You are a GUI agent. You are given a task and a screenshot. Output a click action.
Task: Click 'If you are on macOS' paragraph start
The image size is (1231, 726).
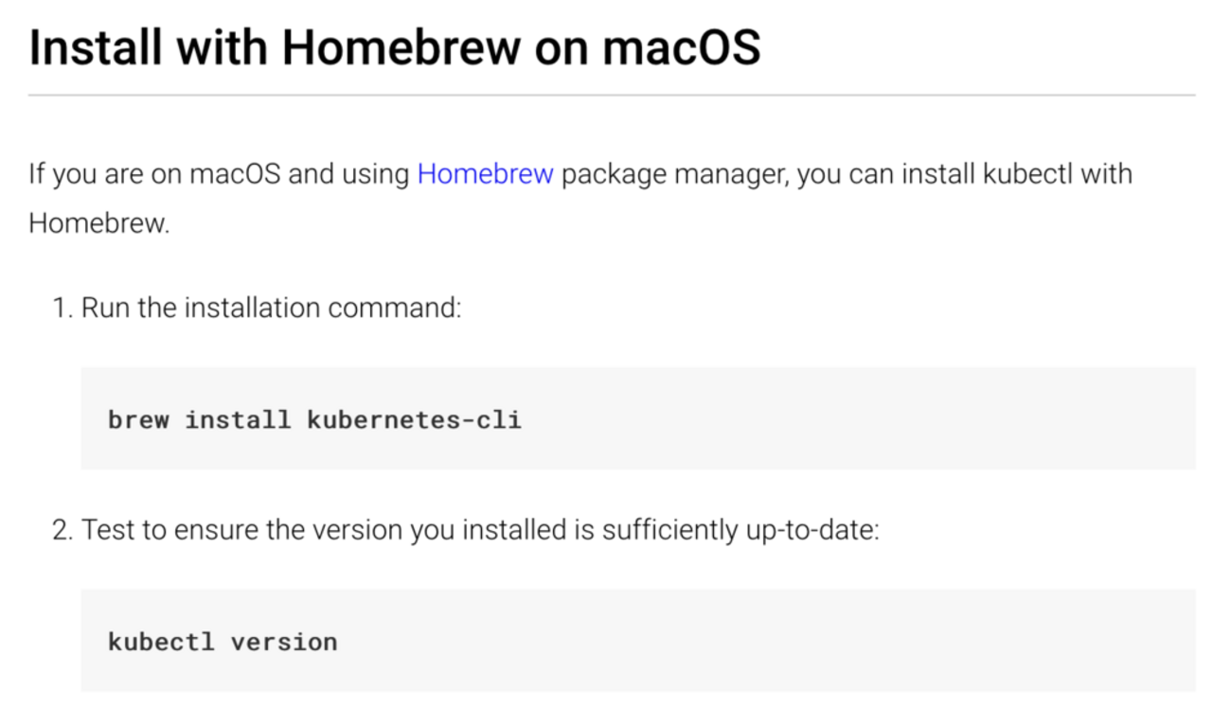coord(153,175)
